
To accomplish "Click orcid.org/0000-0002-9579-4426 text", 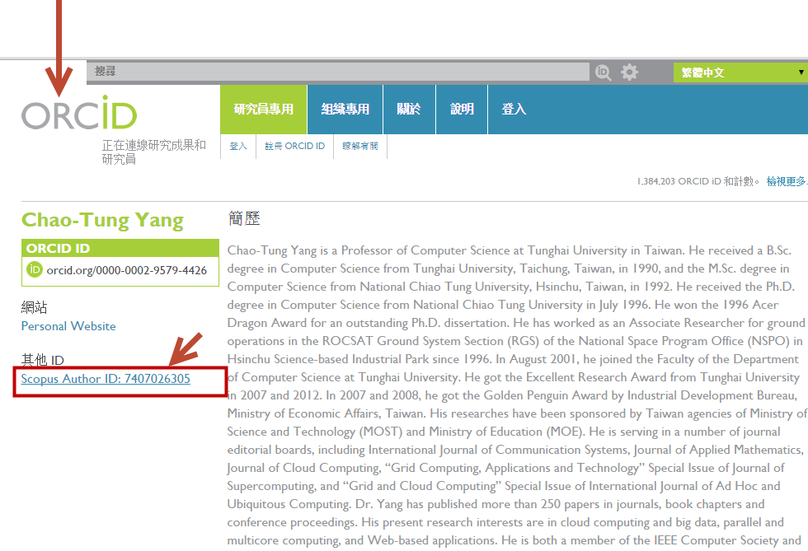I will [x=127, y=270].
